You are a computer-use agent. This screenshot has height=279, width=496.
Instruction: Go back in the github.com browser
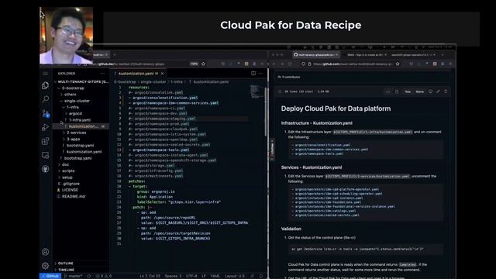[x=274, y=64]
